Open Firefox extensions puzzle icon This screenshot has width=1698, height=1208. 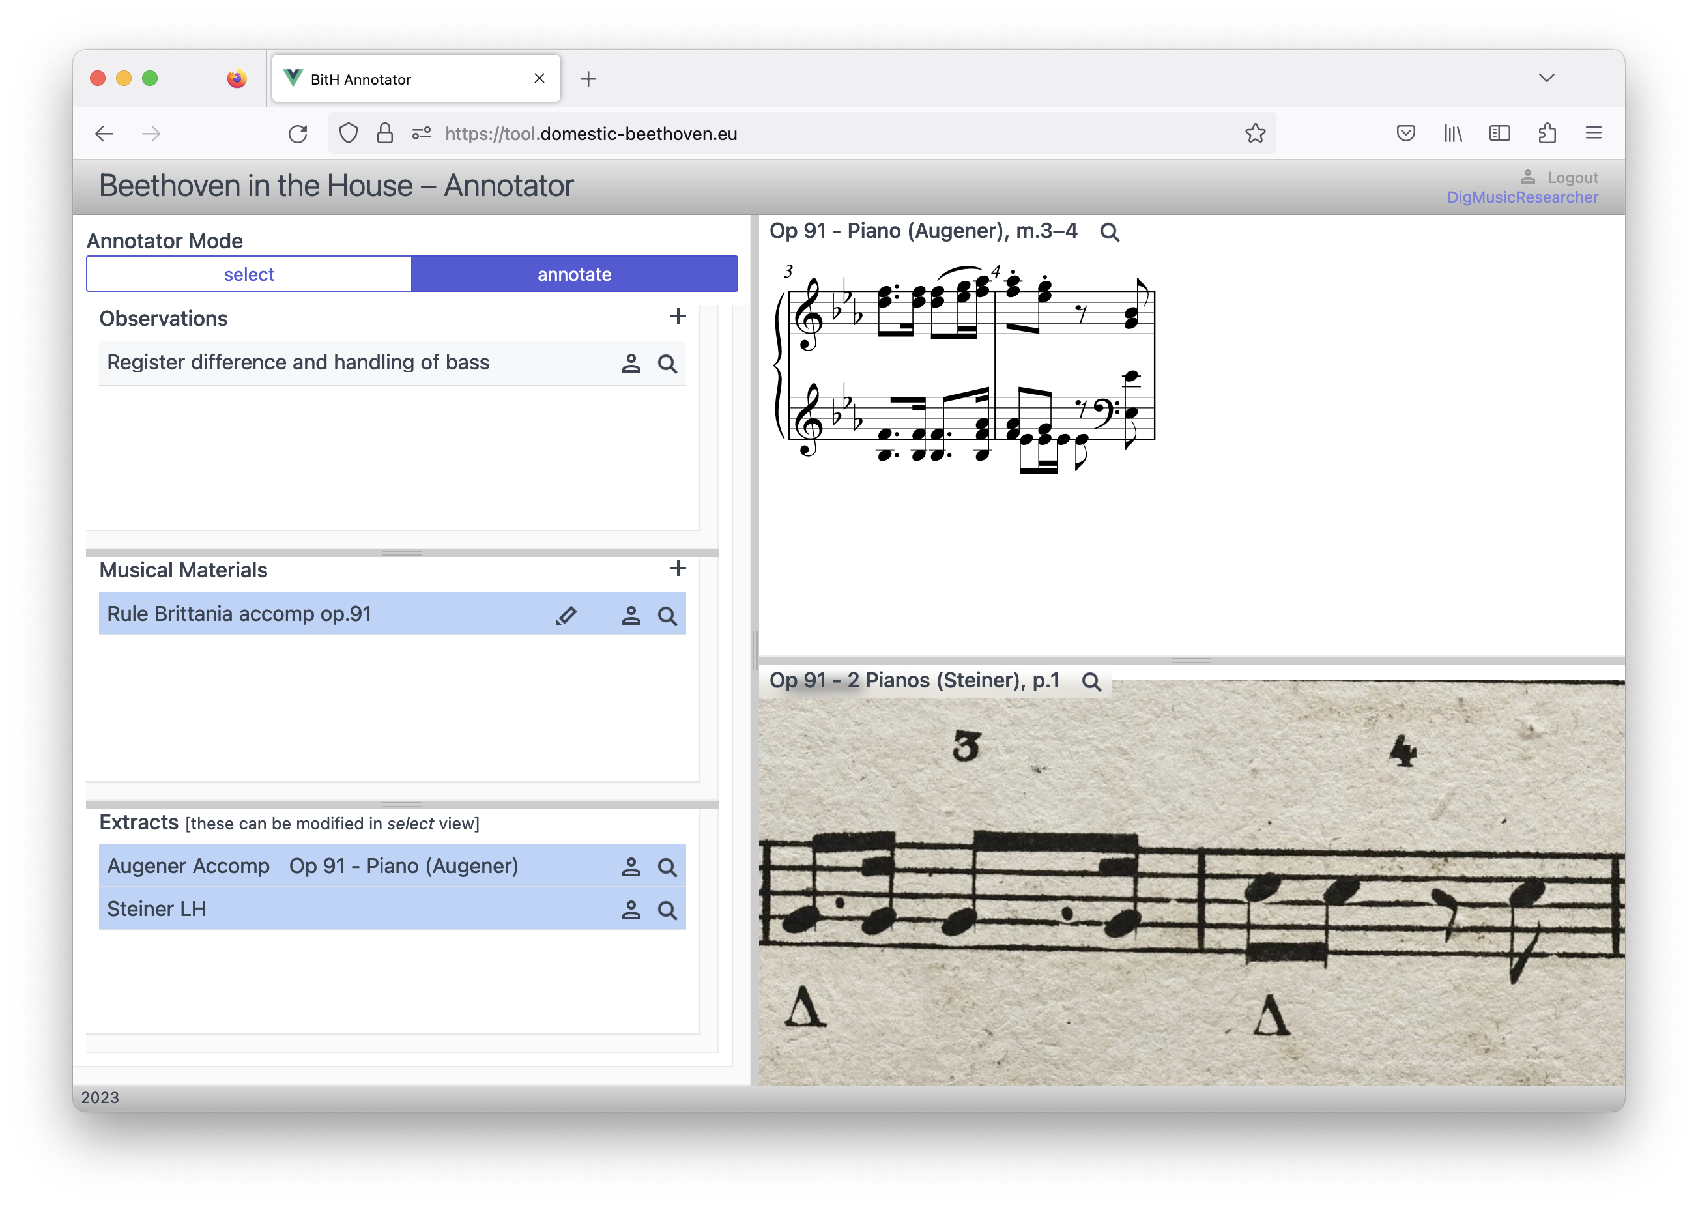tap(1546, 133)
